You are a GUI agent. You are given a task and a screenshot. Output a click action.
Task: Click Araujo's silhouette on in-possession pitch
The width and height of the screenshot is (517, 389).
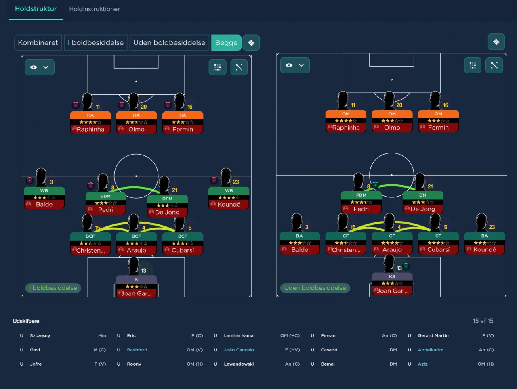(x=133, y=223)
